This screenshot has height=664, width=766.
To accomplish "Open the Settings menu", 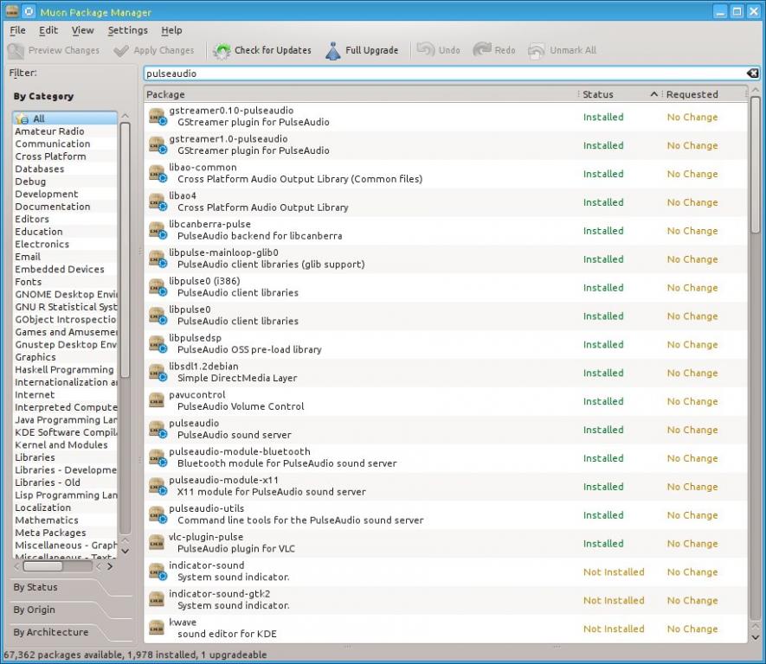I will tap(127, 30).
